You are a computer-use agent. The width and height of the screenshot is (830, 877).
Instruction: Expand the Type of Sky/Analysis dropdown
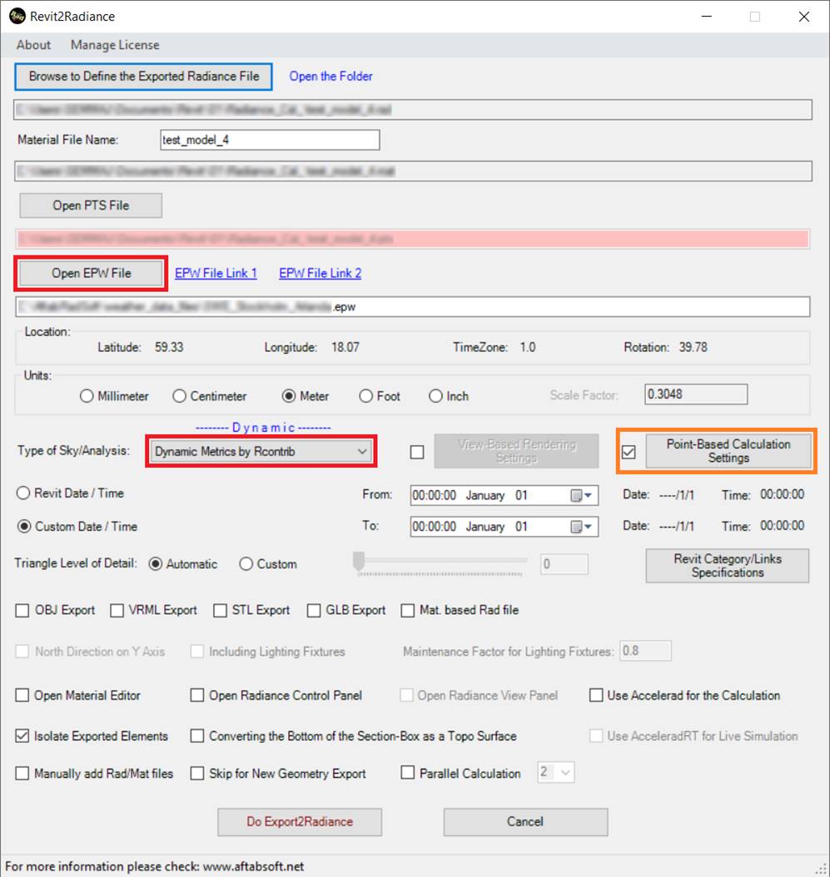click(261, 451)
